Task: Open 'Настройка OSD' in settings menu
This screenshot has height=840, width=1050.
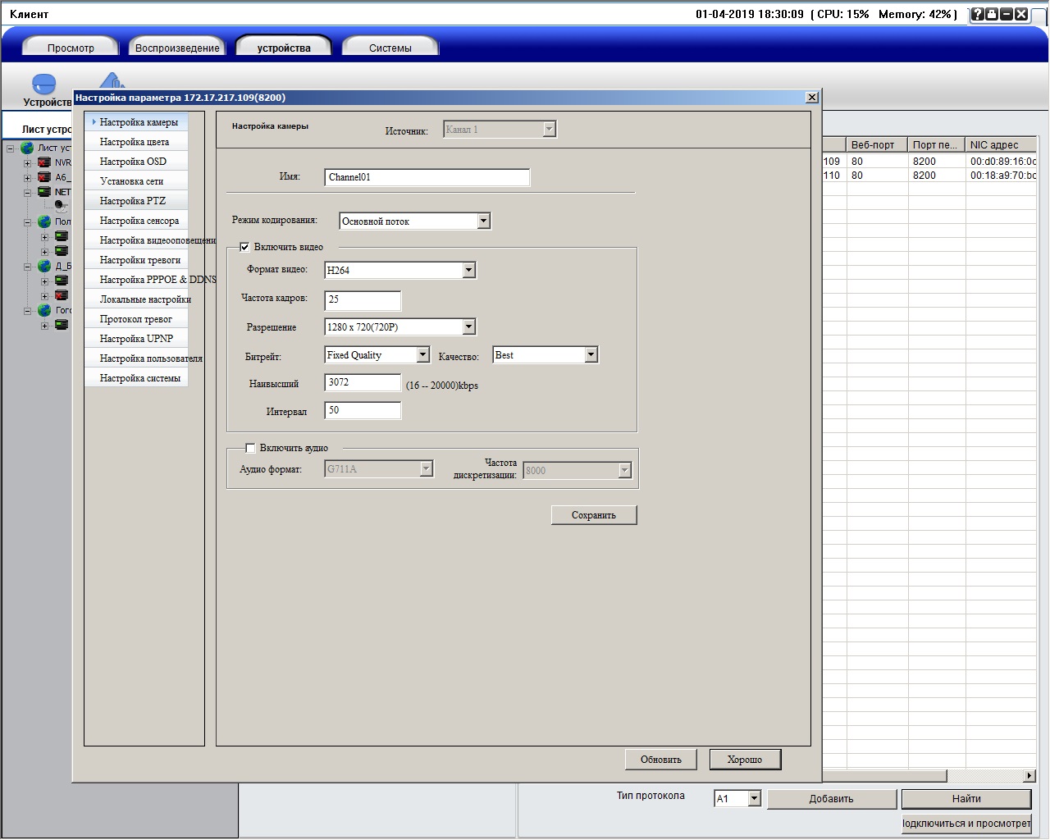Action: point(133,162)
